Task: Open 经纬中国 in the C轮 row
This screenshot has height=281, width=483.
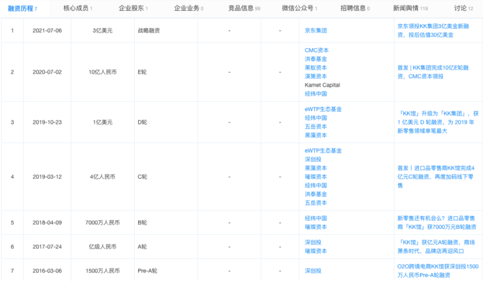Action: click(x=315, y=185)
